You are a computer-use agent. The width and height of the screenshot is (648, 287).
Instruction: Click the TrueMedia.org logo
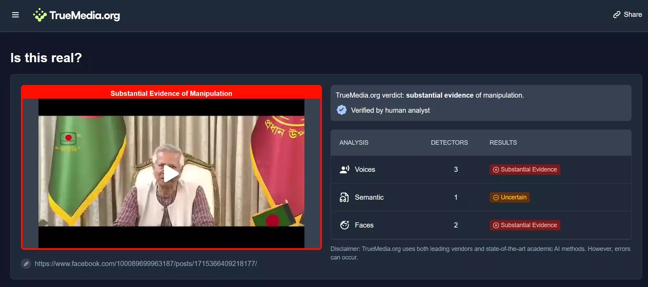77,15
